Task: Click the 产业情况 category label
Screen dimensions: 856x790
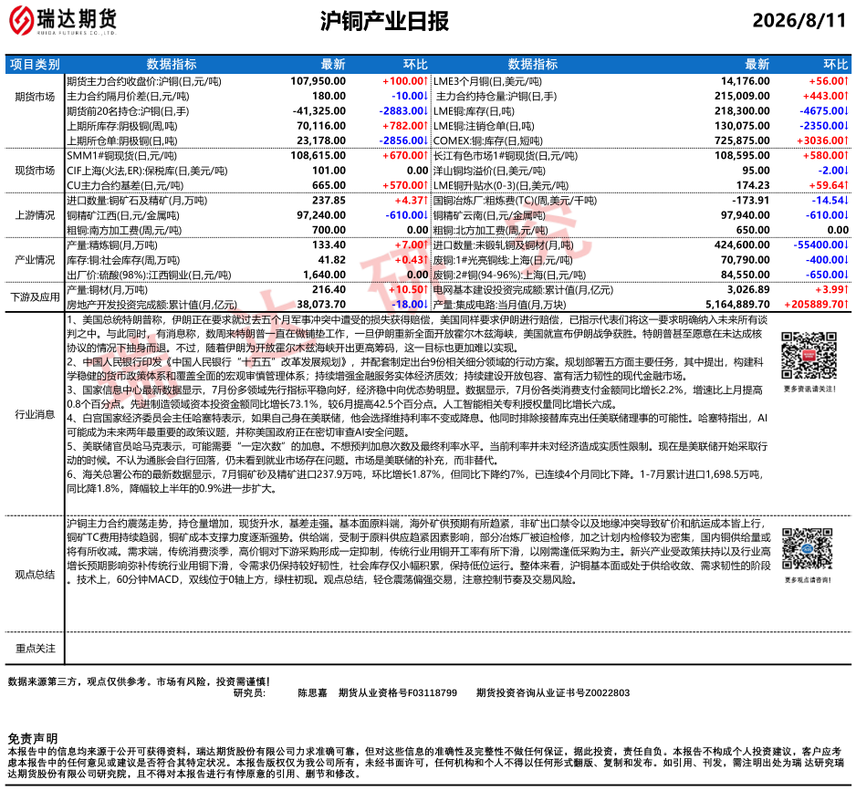Action: (35, 260)
